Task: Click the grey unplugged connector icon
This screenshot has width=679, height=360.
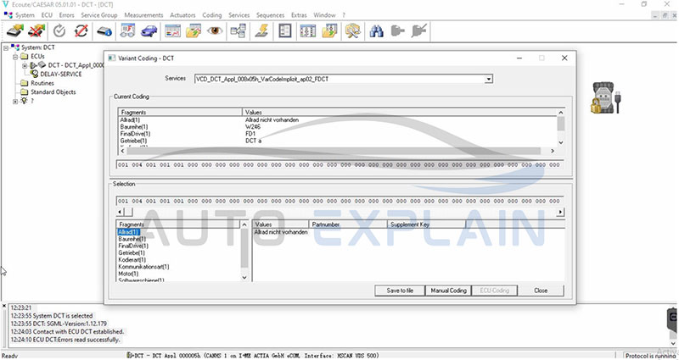Action: pyautogui.click(x=419, y=31)
